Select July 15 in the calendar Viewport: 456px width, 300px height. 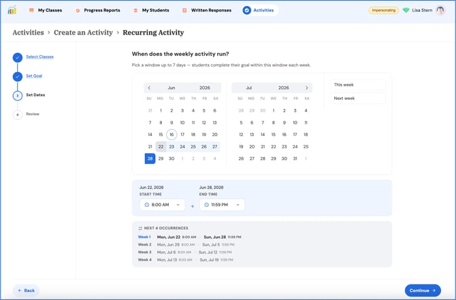tap(274, 135)
